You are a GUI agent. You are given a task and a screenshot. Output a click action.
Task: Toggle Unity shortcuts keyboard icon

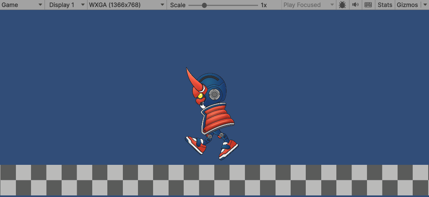[368, 5]
